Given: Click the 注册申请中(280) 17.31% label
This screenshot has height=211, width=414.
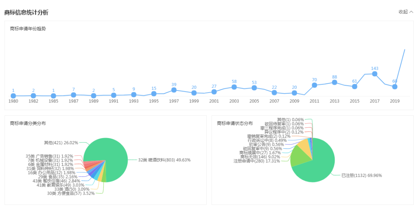Looking at the screenshot, I should (x=257, y=161).
